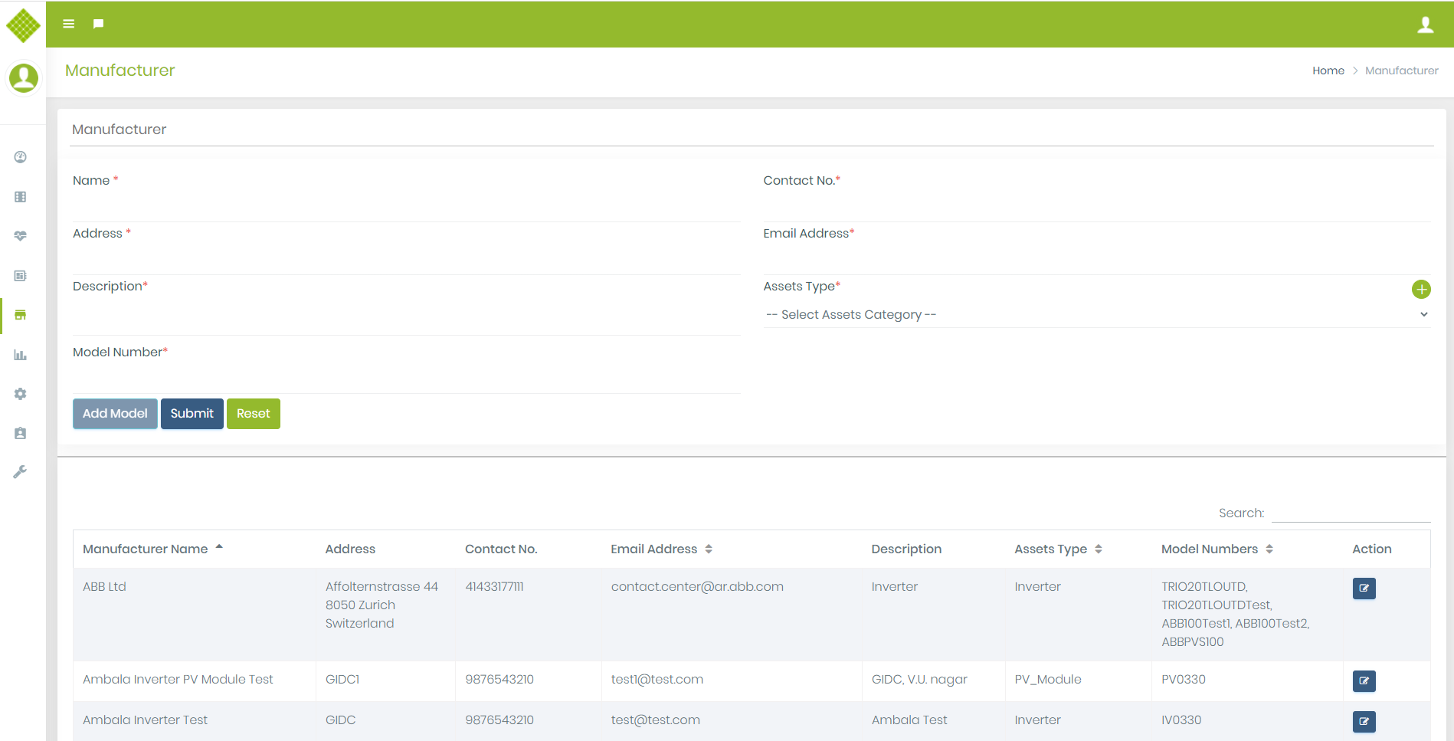Open the dashboard gauge icon in sidebar
The image size is (1454, 741).
point(19,157)
